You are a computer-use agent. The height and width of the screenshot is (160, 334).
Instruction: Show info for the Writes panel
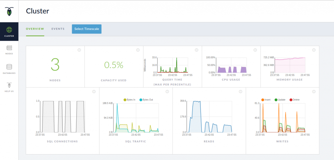point(314,92)
